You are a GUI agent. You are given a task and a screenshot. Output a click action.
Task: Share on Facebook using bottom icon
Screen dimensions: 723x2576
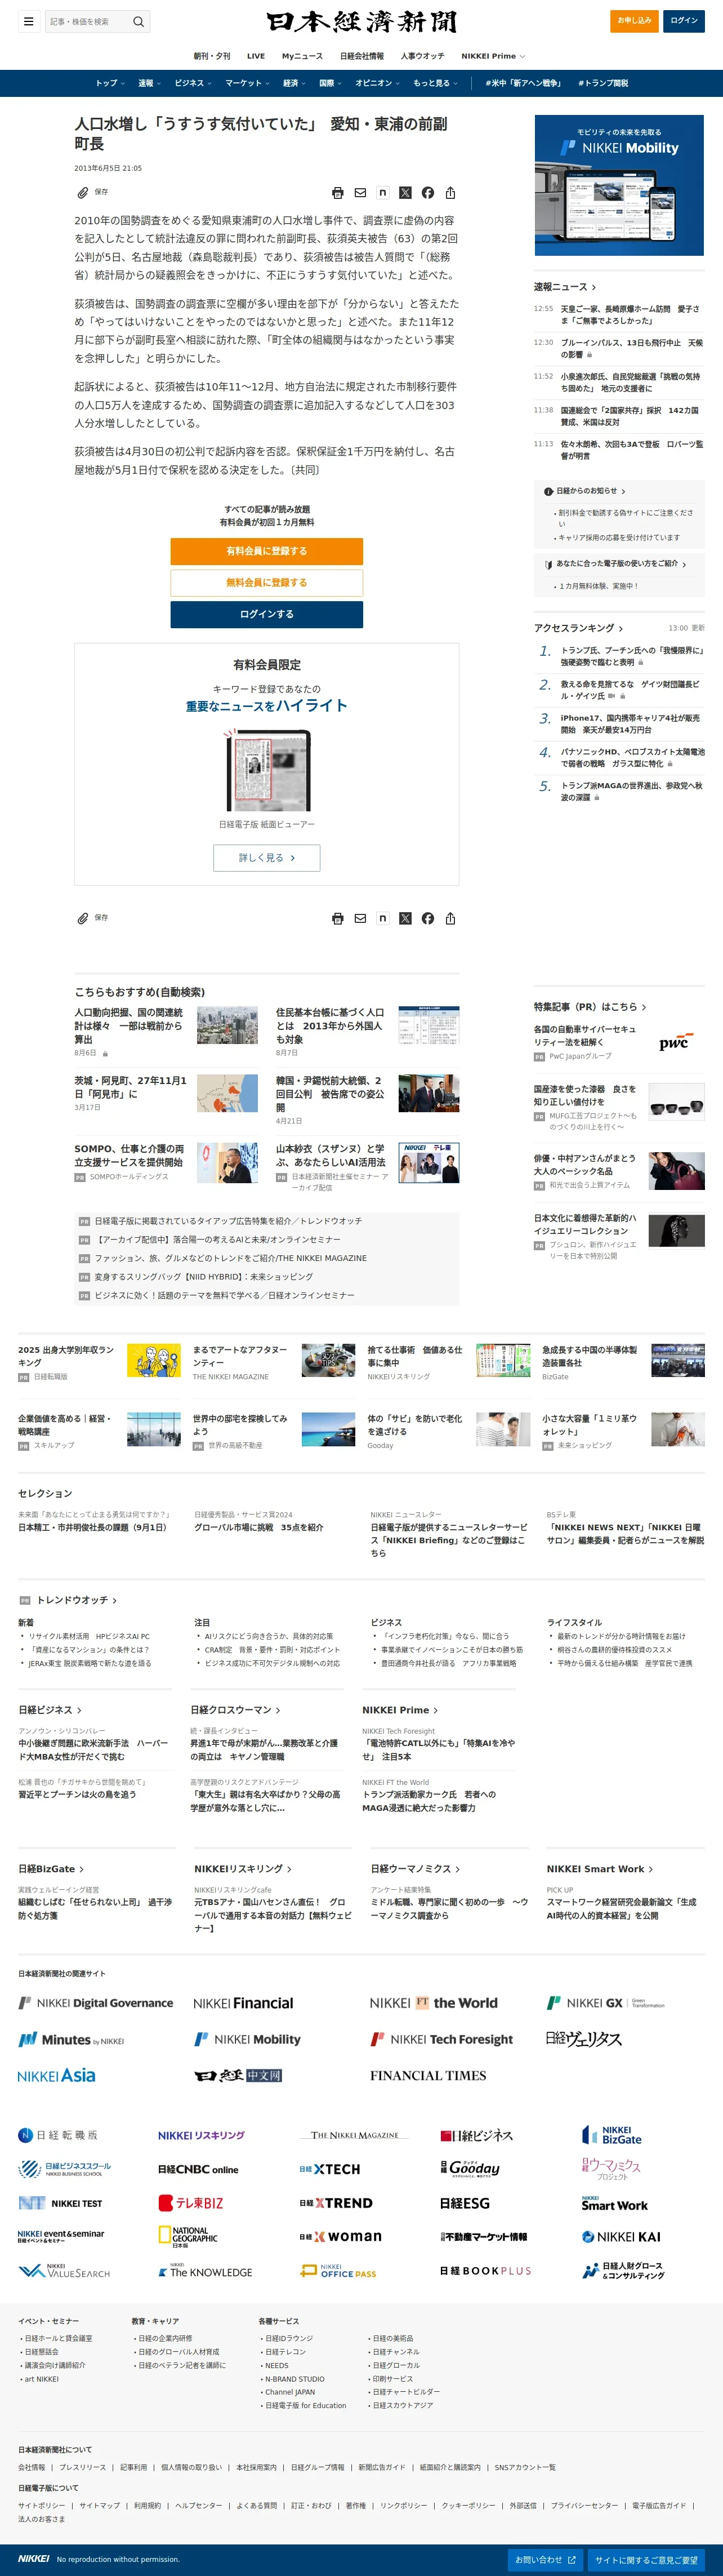428,918
